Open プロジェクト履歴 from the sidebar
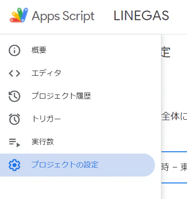This screenshot has width=187, height=199. pyautogui.click(x=61, y=96)
